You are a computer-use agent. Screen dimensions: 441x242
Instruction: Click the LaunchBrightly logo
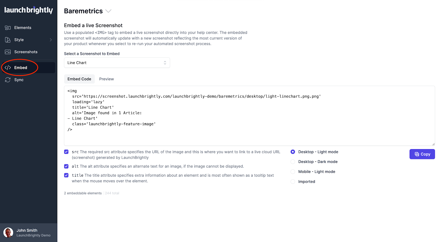29,10
